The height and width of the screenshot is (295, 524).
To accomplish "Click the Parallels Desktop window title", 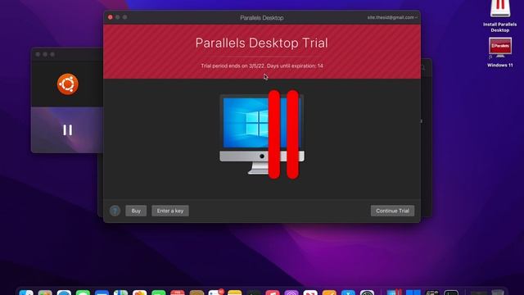I will pos(262,18).
